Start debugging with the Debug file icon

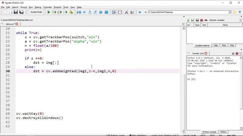pyautogui.click(x=79, y=12)
